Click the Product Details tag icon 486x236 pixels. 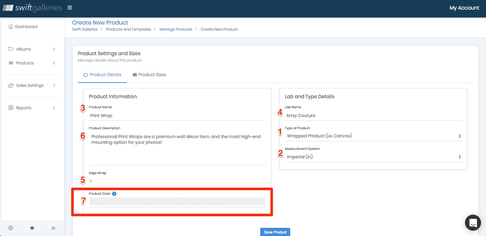(x=85, y=75)
